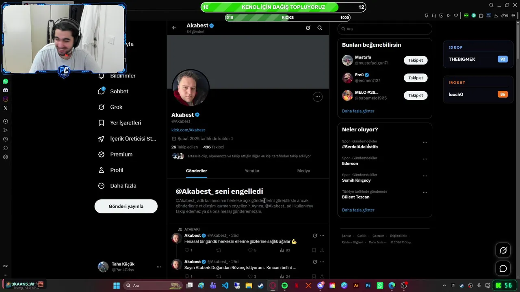Open the floating Grok button
Image resolution: width=520 pixels, height=292 pixels.
(503, 250)
